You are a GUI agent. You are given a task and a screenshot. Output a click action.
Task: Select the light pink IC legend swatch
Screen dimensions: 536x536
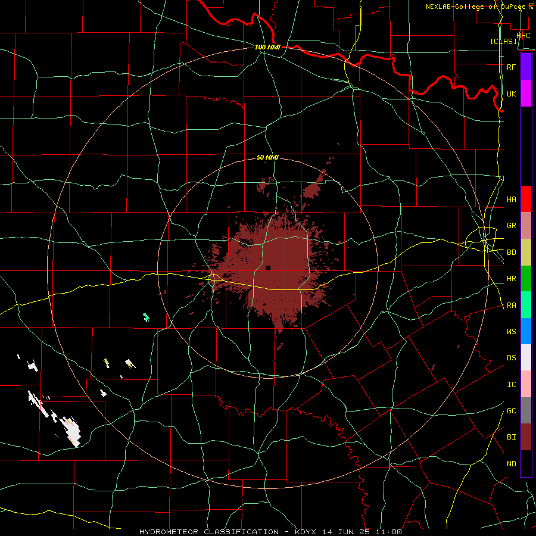pos(526,384)
